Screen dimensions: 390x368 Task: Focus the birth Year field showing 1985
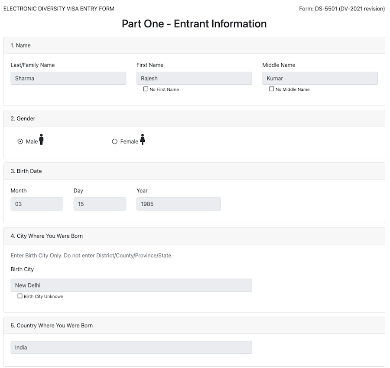coord(179,204)
